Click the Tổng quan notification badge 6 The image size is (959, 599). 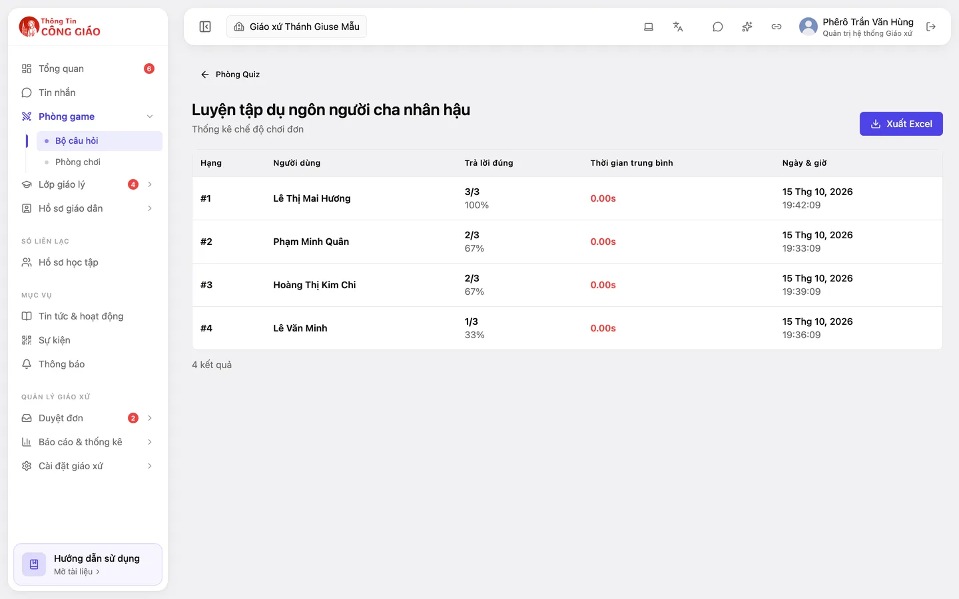[x=149, y=69]
